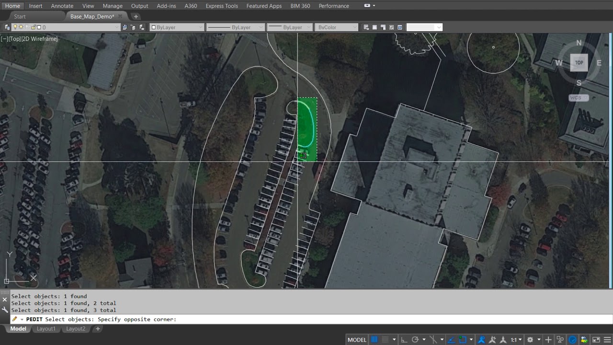This screenshot has height=345, width=613.
Task: Open the Add-ins ribbon tab
Action: (166, 6)
